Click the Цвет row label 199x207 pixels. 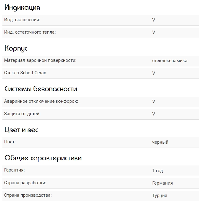click(10, 142)
